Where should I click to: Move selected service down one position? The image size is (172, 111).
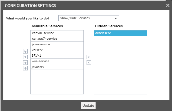coord(25,63)
